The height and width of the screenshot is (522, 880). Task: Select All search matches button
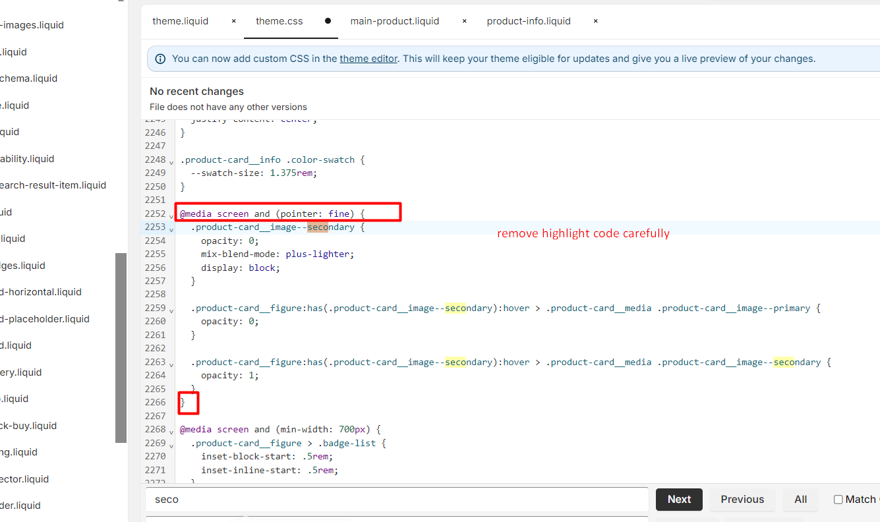coord(801,500)
